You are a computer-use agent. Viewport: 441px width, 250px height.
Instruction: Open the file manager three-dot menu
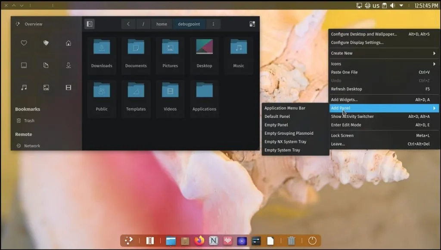(x=214, y=24)
